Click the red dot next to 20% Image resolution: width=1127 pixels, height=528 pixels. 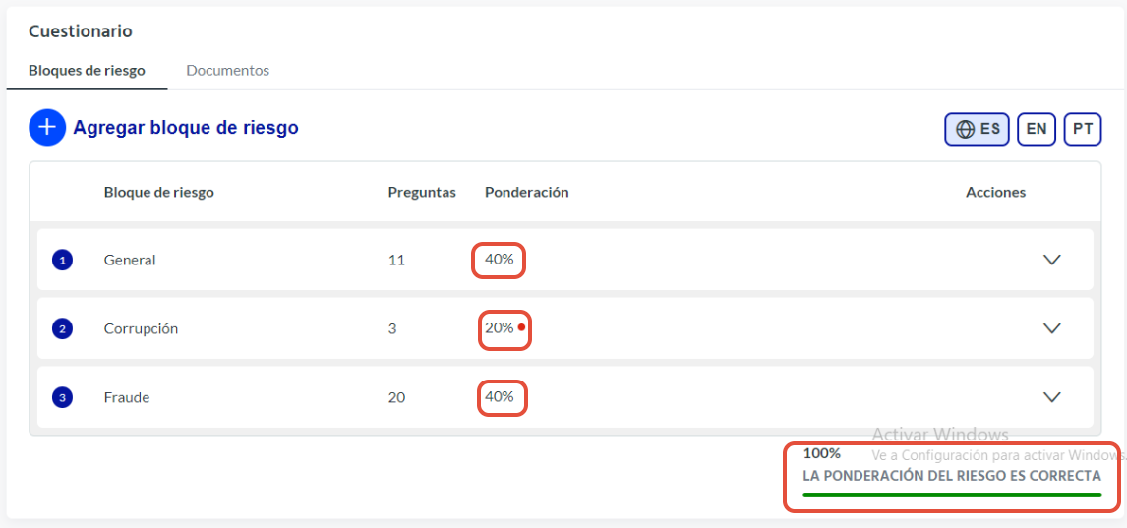pos(521,327)
